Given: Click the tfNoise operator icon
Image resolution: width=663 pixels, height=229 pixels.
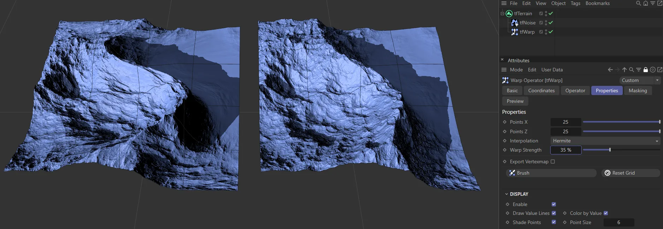Looking at the screenshot, I should tap(515, 23).
